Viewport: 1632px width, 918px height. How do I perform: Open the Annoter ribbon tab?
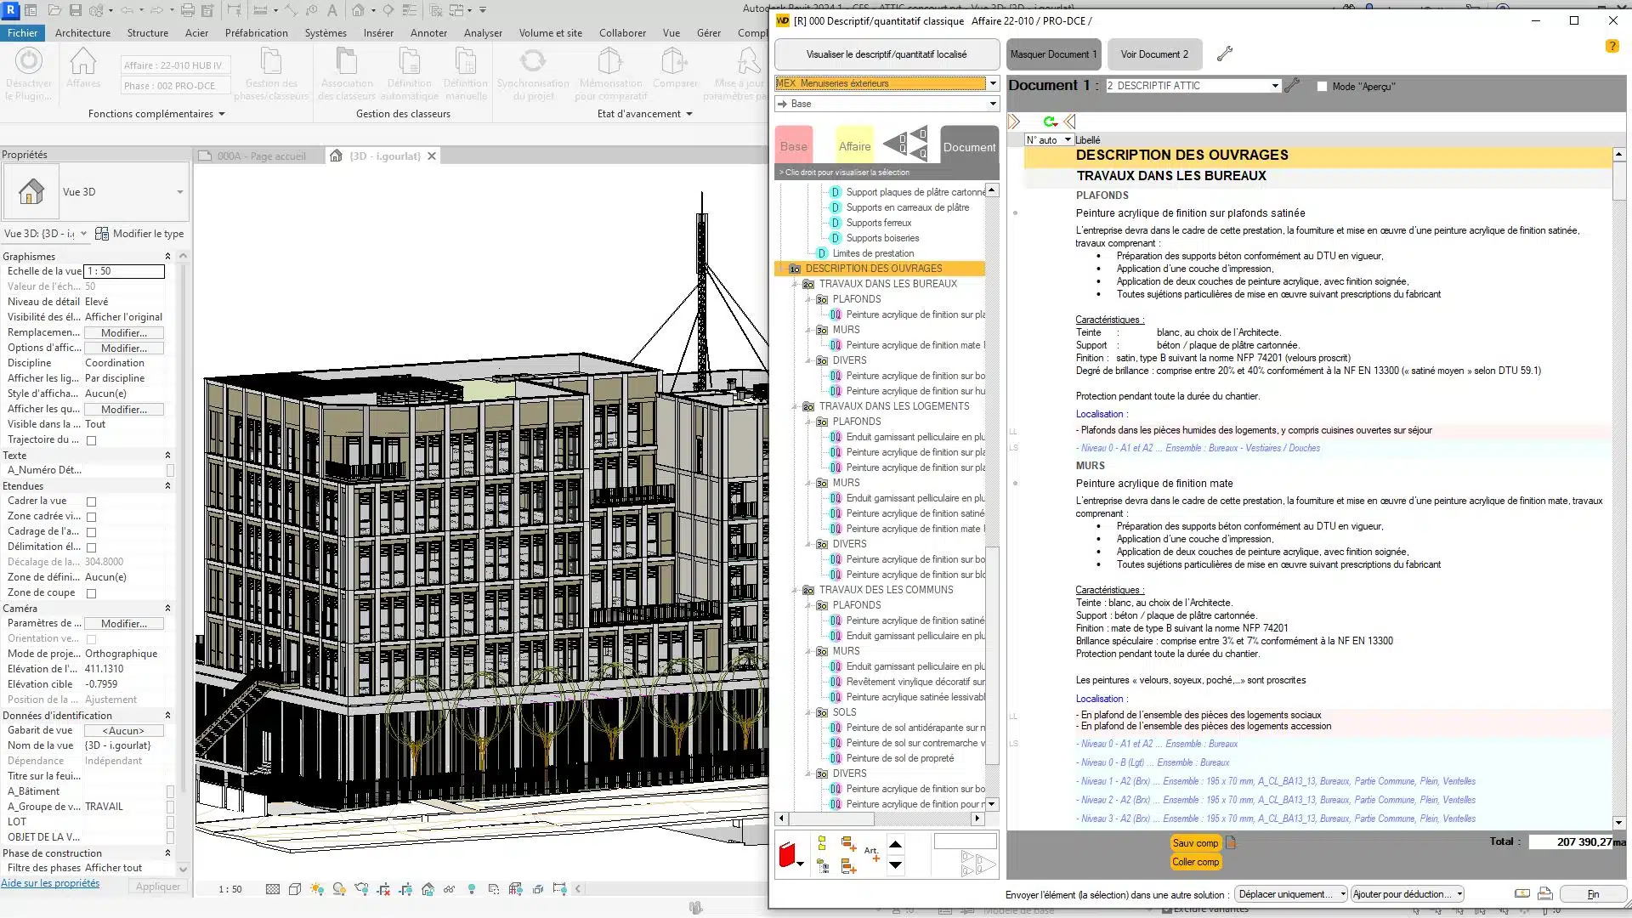428,33
